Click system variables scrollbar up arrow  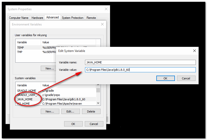coord(98,85)
